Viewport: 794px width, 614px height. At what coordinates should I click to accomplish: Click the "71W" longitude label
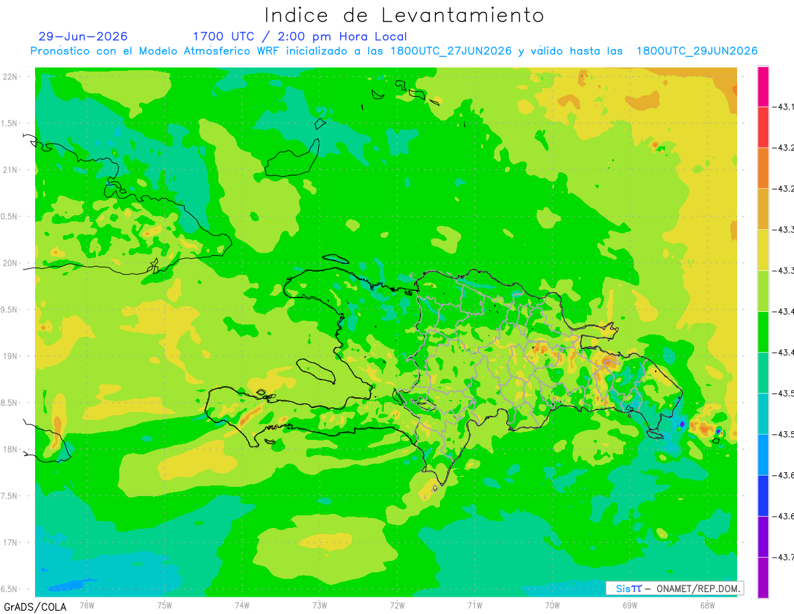point(474,605)
